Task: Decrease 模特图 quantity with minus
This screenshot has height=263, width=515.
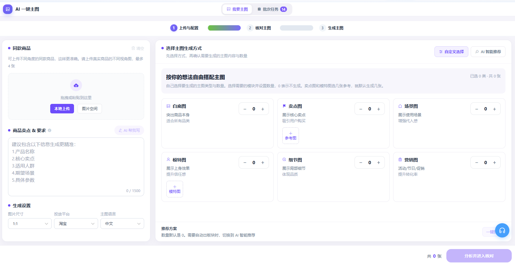Action: (245, 162)
